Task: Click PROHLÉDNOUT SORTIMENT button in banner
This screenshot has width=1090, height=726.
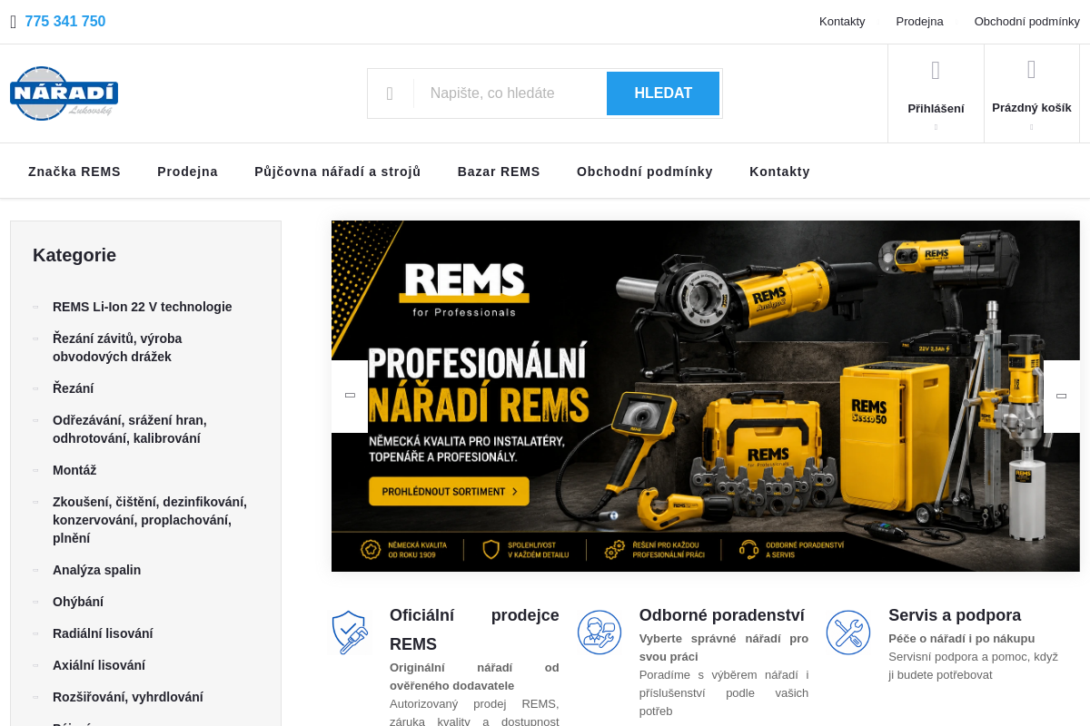Action: click(449, 491)
